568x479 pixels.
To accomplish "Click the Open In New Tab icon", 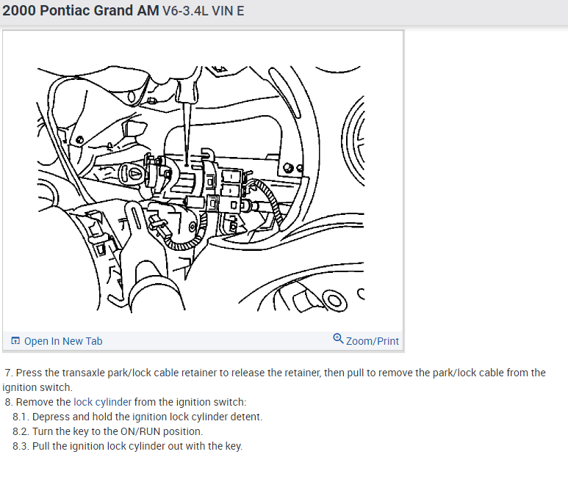I will pyautogui.click(x=15, y=340).
